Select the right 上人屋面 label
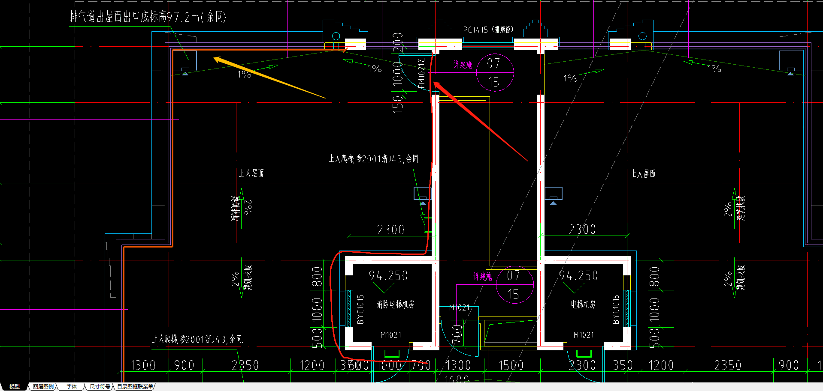 point(643,173)
